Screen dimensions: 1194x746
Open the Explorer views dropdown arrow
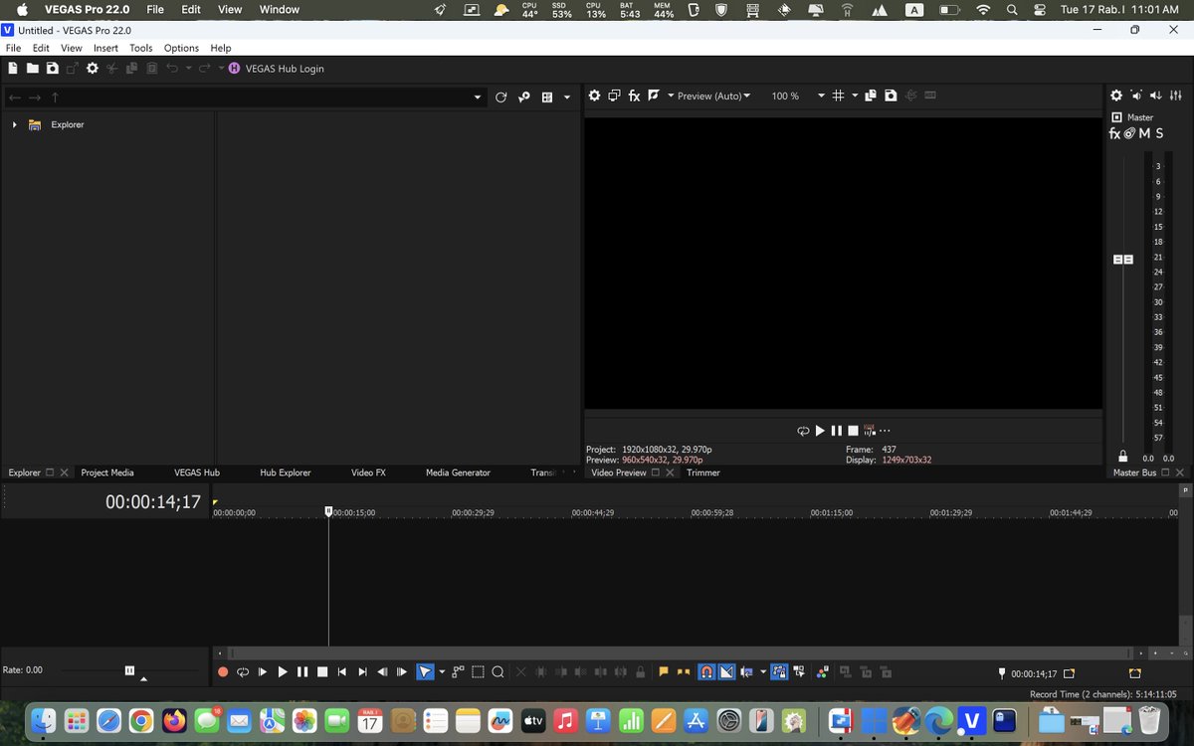(567, 97)
